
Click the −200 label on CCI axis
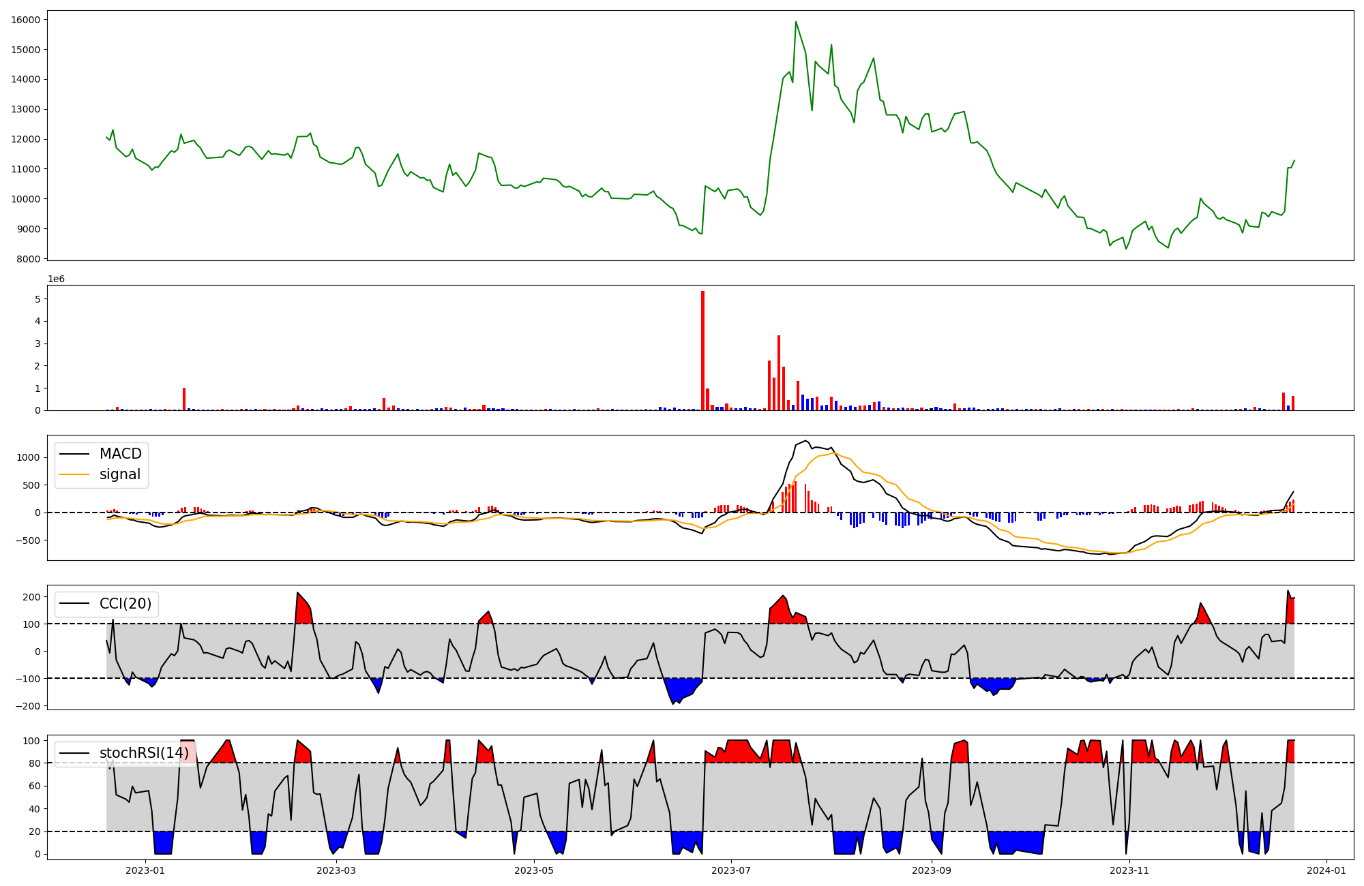pyautogui.click(x=27, y=706)
